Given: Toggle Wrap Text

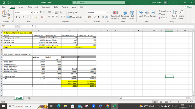Looking at the screenshot, I should click(73, 12).
